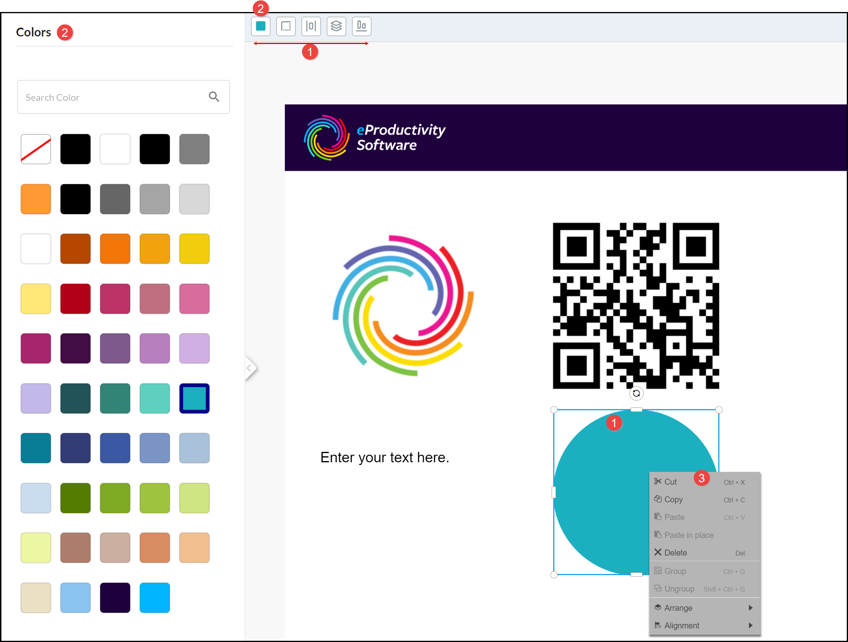The height and width of the screenshot is (642, 848).
Task: Click the 'Enter your text here.' text
Action: tap(385, 457)
